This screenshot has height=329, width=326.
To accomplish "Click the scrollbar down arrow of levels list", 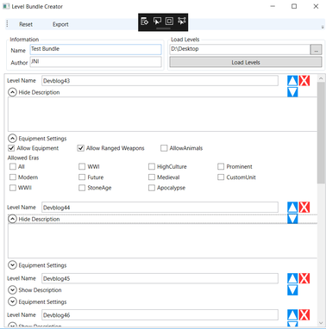I will 321,323.
